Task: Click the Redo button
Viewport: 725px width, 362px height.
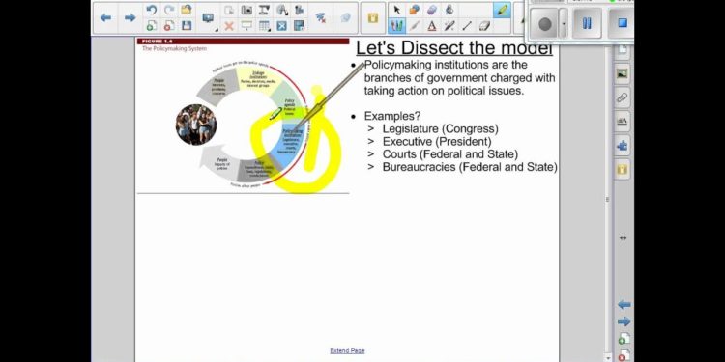Action: coord(169,10)
